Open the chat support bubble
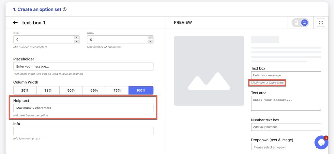This screenshot has height=154, width=334. tap(321, 143)
